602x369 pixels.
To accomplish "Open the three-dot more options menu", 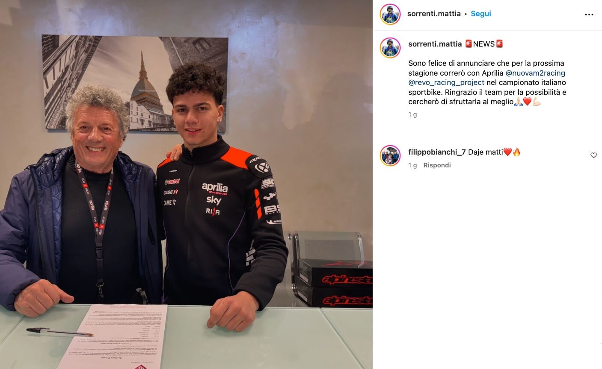I will coord(589,15).
